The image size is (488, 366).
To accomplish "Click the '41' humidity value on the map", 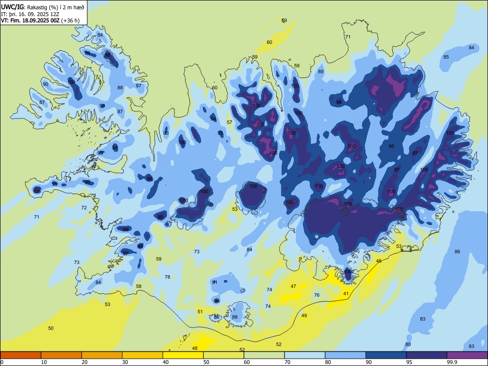I will click(346, 293).
